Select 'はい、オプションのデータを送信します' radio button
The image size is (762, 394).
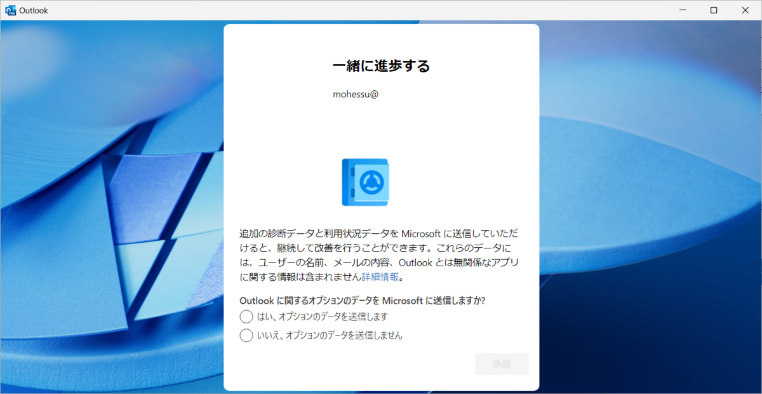246,316
